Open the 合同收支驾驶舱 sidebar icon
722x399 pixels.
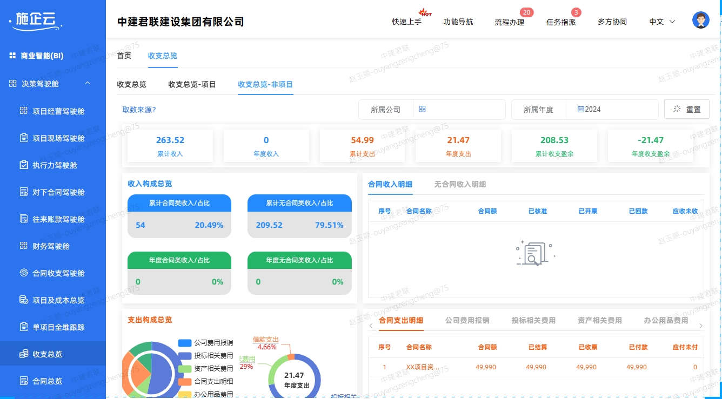click(23, 273)
